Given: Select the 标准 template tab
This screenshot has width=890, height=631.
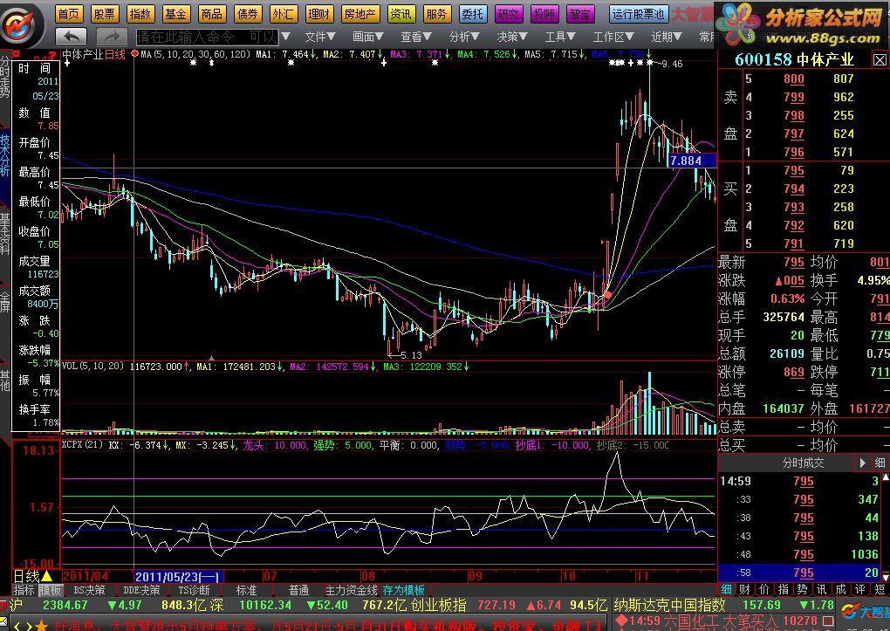Looking at the screenshot, I should click(x=246, y=591).
